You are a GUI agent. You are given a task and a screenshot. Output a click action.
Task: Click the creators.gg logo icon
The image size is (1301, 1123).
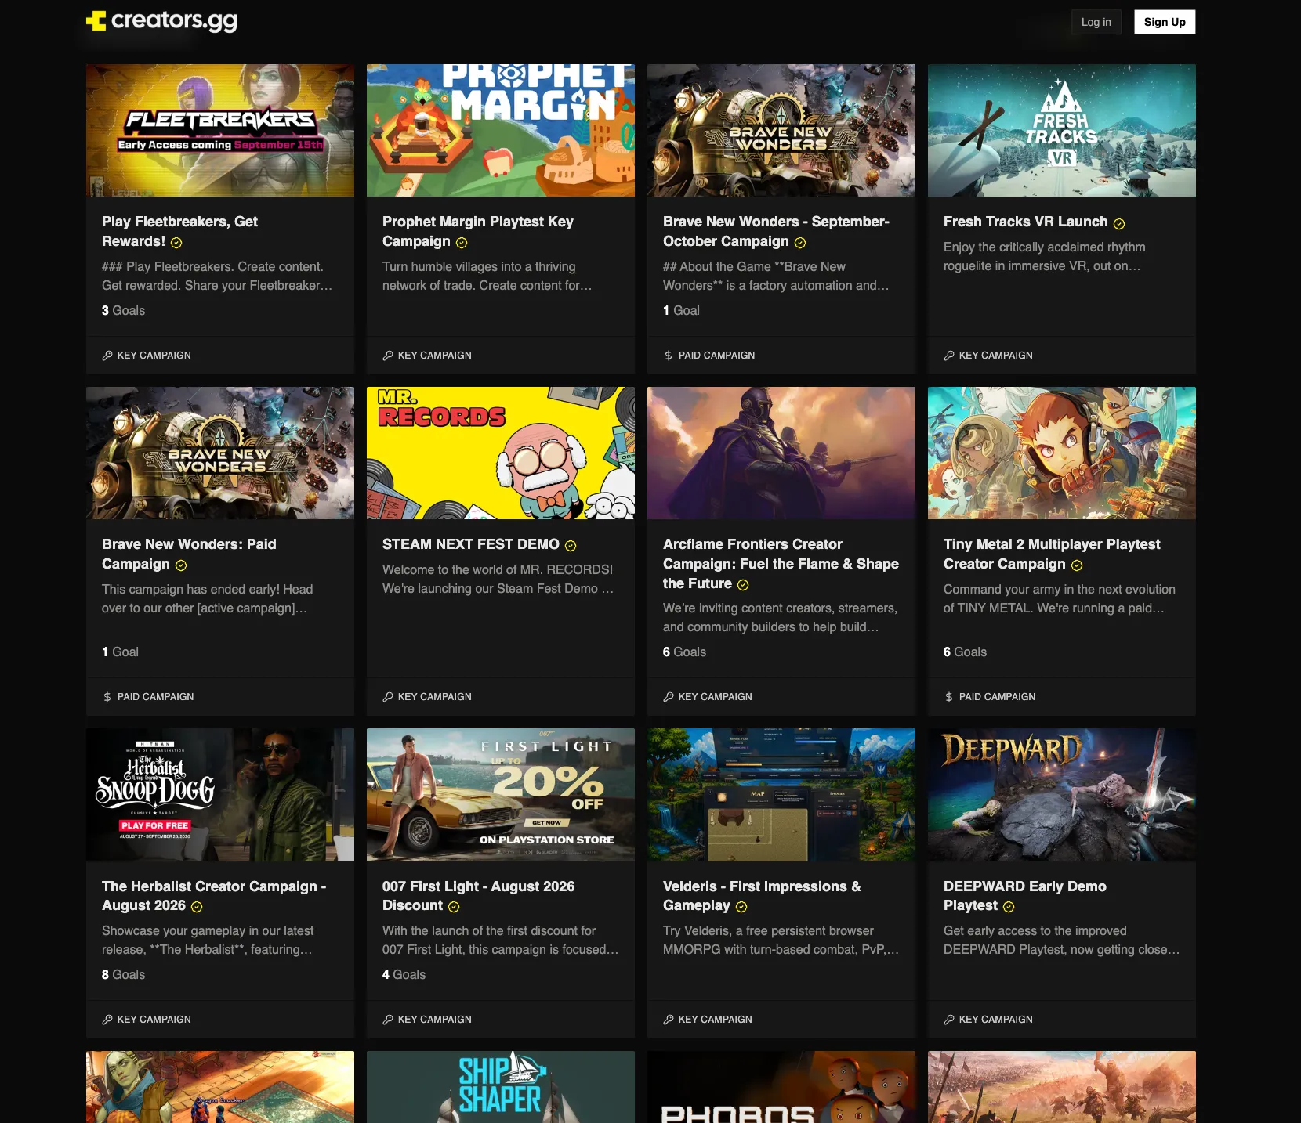pos(96,21)
